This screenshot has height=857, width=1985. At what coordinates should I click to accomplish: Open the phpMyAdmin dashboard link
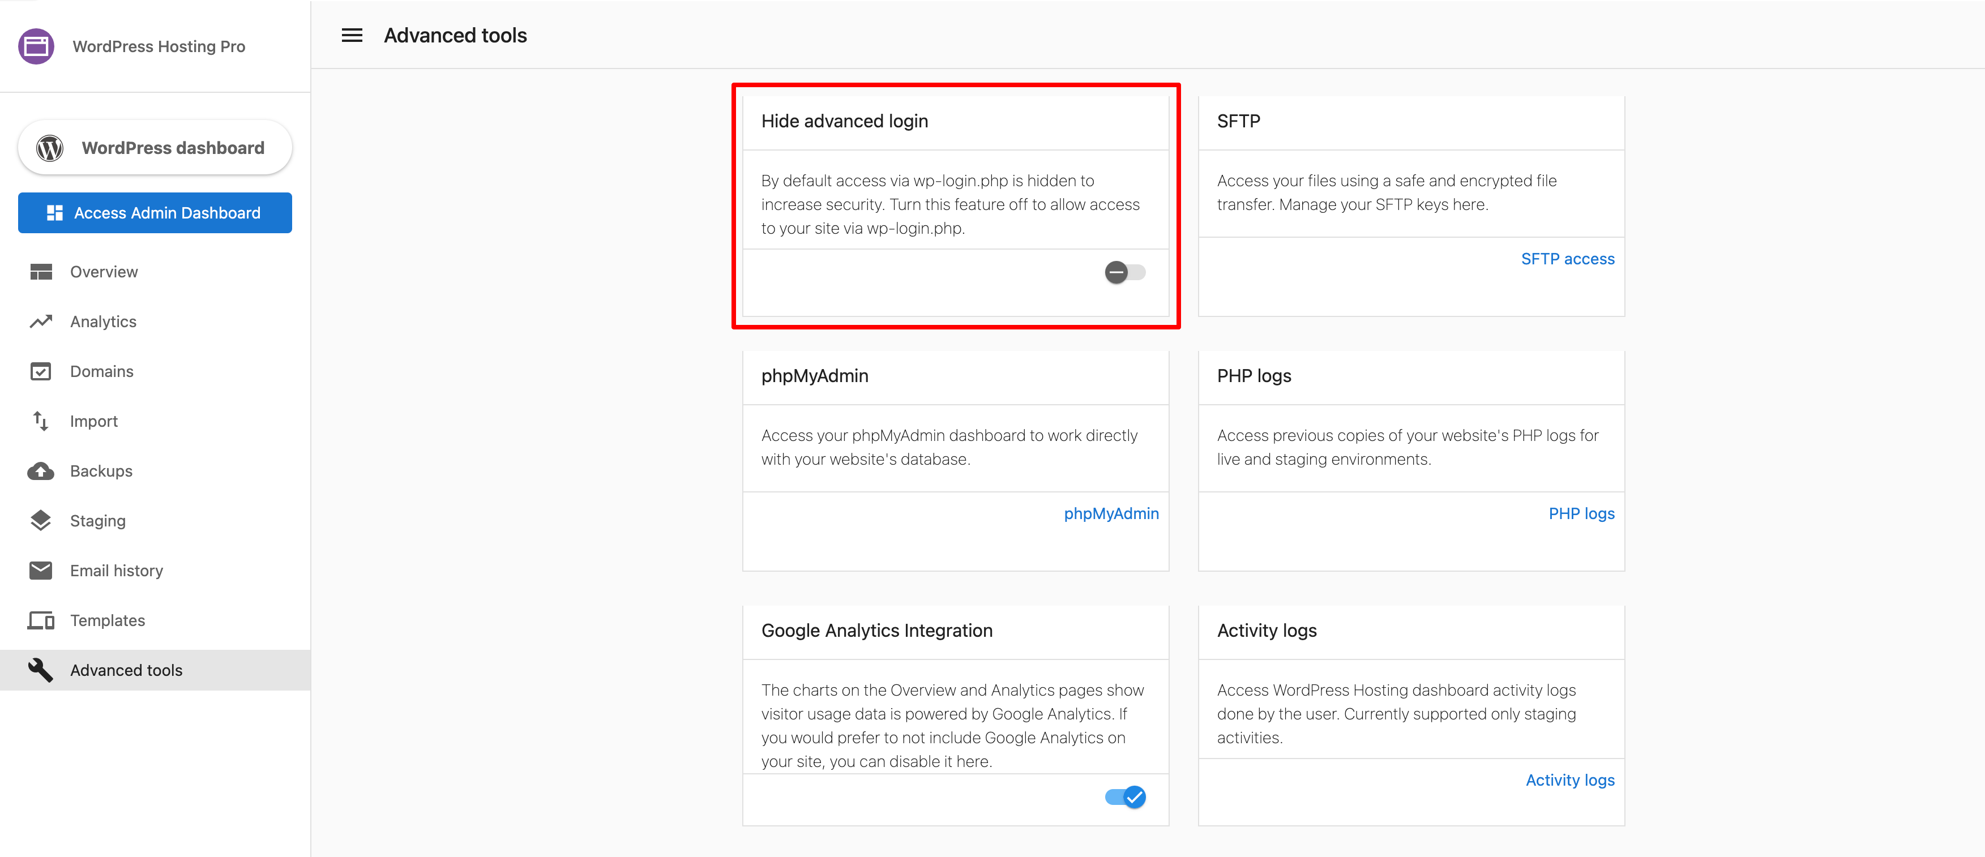tap(1111, 512)
